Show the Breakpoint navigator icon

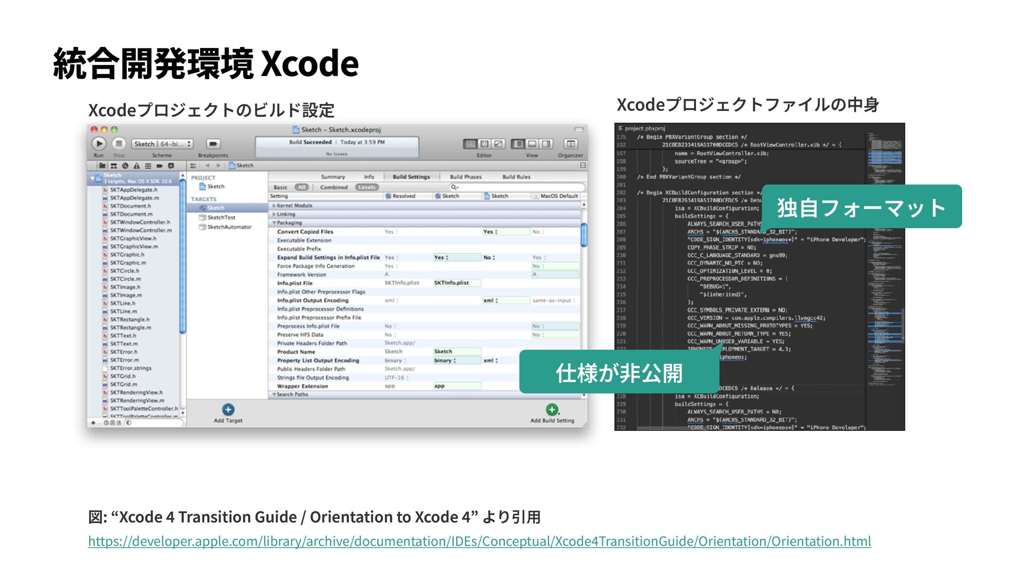(x=159, y=166)
